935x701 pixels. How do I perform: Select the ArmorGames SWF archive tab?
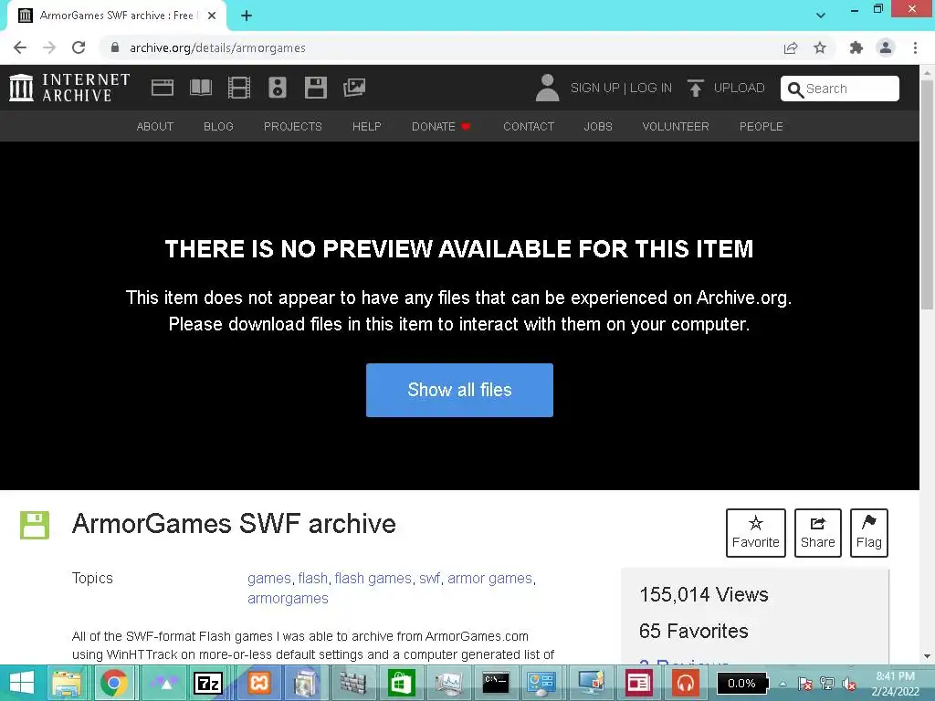tap(116, 16)
